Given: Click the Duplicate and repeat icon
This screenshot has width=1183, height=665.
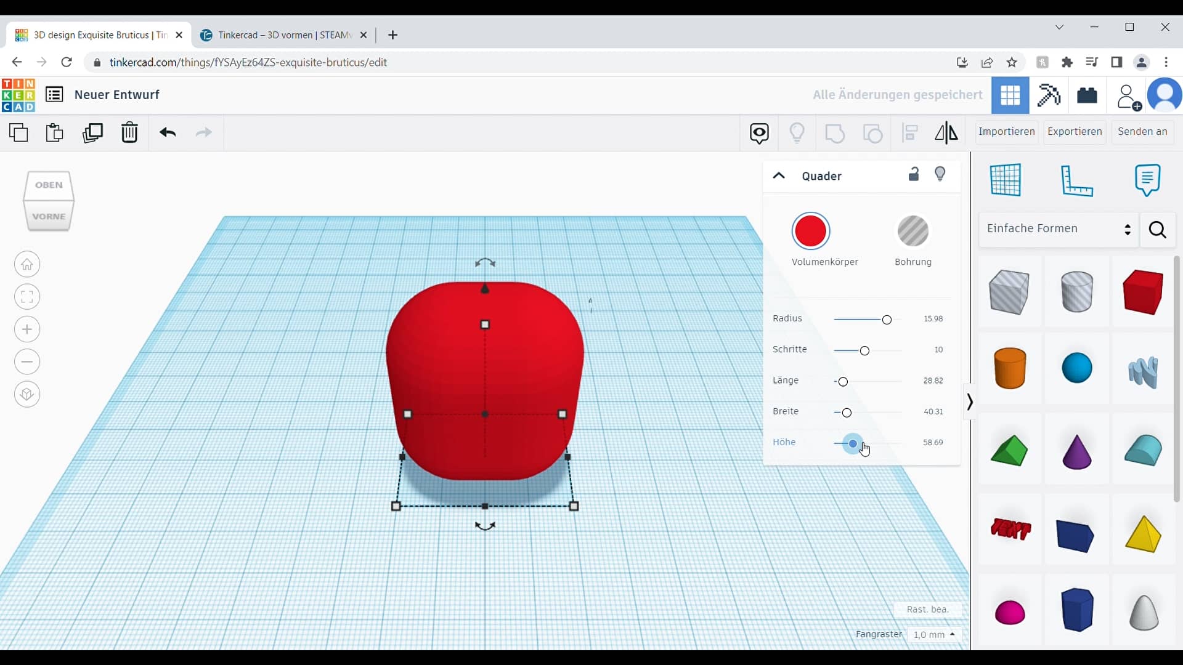Looking at the screenshot, I should (x=92, y=132).
